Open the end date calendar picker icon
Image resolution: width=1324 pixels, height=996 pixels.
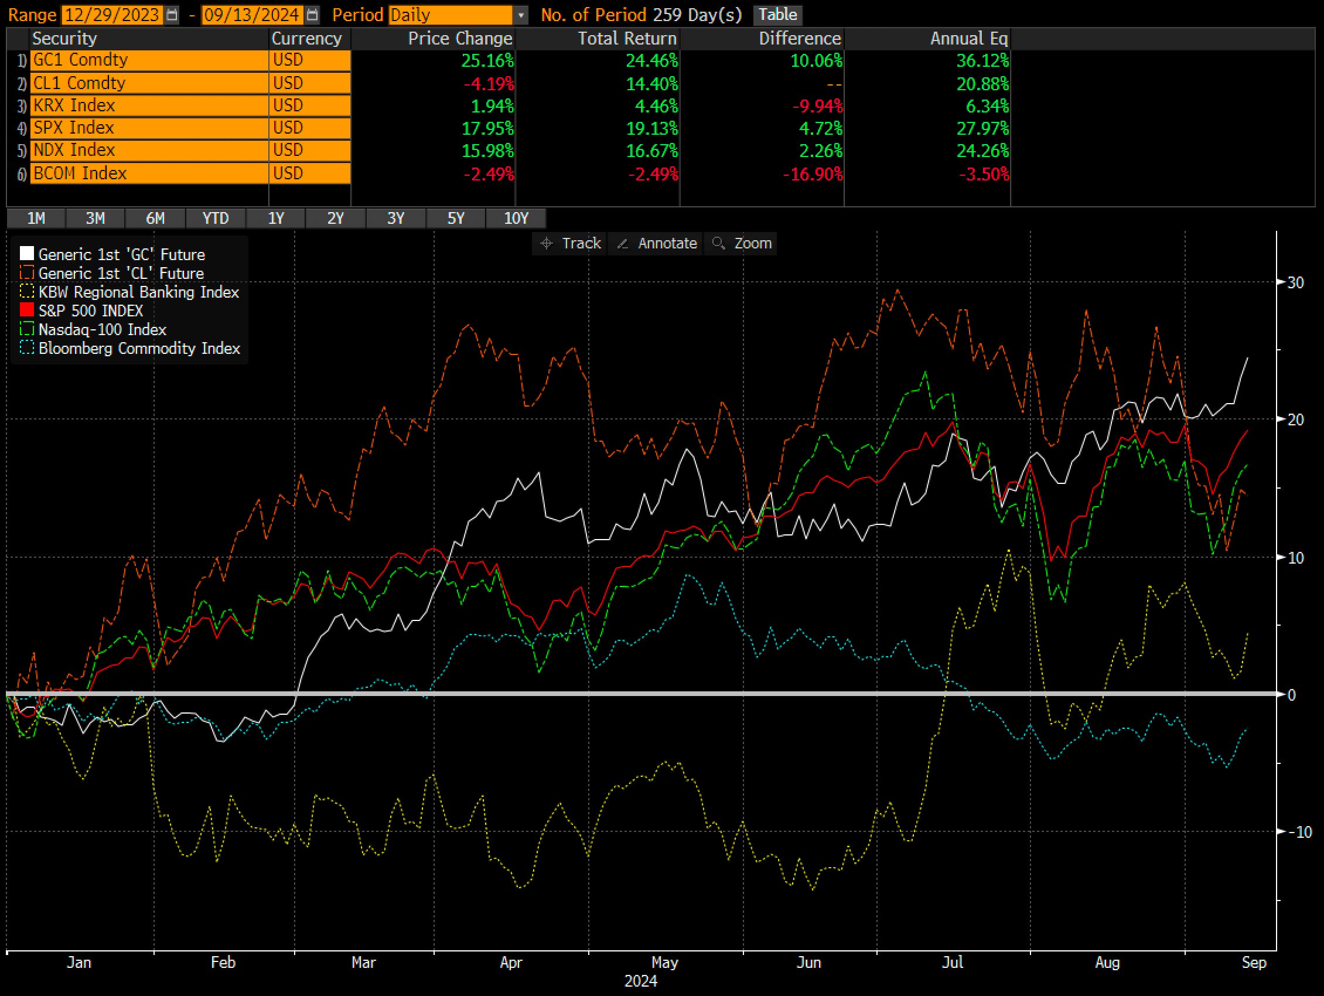tap(312, 15)
